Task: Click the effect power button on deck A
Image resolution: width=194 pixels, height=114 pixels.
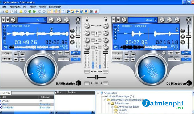Action: click(8, 20)
